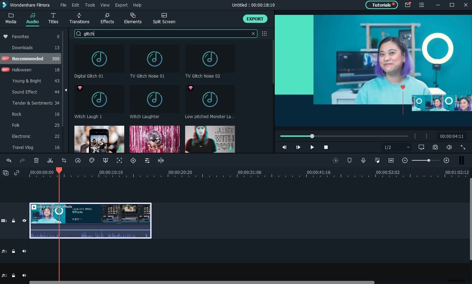Toggle visibility of the first video track
Screen dimensions: 472x284
click(x=24, y=221)
